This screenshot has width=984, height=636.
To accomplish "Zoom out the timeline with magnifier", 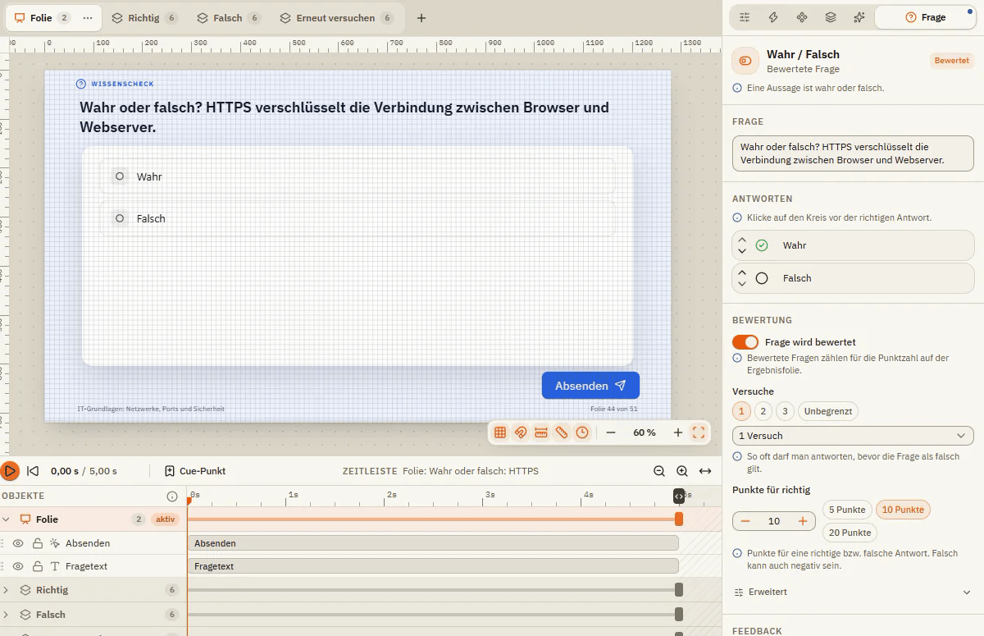I will point(659,471).
